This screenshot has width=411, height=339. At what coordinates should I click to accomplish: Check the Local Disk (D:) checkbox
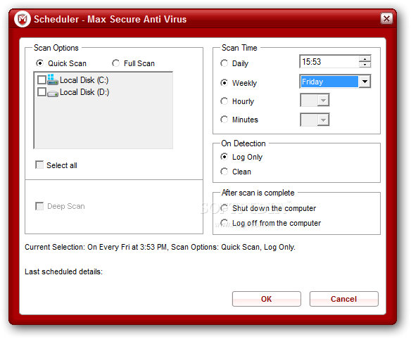tap(42, 92)
